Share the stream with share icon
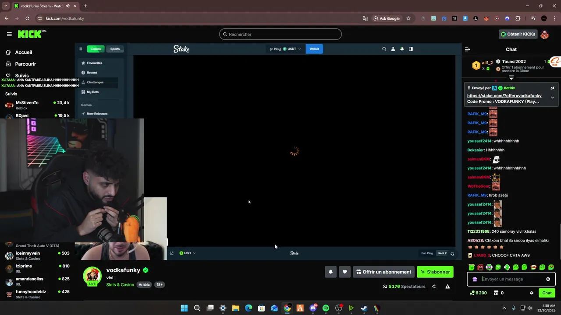 click(433, 287)
